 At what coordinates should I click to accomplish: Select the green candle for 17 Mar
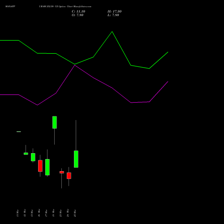pyautogui.click(x=47, y=167)
